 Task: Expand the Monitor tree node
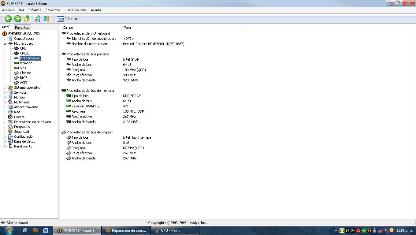(x=5, y=97)
